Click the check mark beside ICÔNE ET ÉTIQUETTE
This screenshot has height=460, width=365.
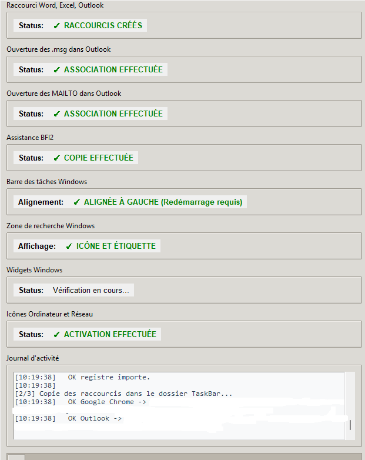pyautogui.click(x=69, y=246)
